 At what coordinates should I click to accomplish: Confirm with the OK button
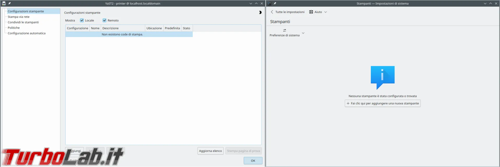pos(253,161)
